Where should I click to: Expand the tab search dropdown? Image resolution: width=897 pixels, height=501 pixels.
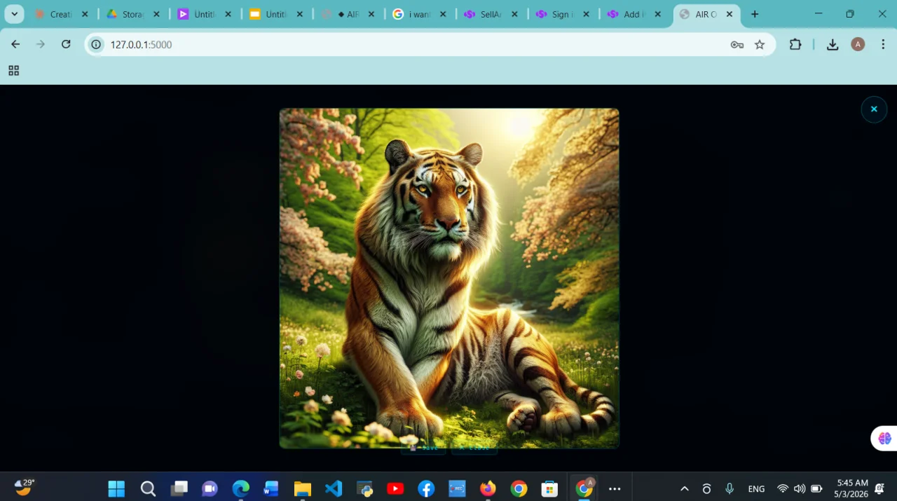(x=14, y=14)
